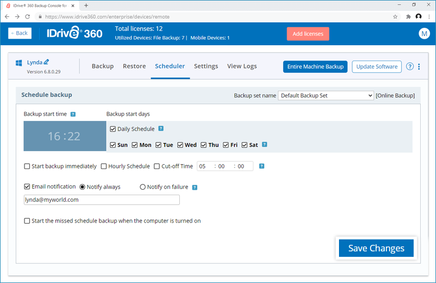Click the help icon next to Backup start time

[x=73, y=114]
